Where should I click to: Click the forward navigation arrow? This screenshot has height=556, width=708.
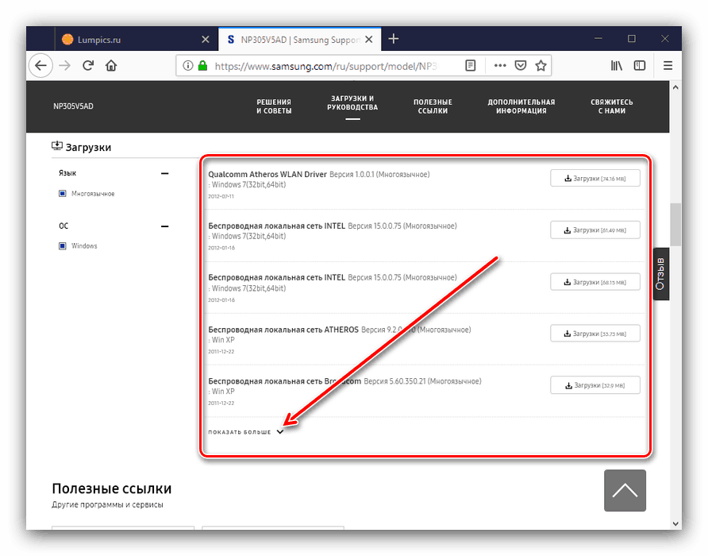pyautogui.click(x=65, y=66)
